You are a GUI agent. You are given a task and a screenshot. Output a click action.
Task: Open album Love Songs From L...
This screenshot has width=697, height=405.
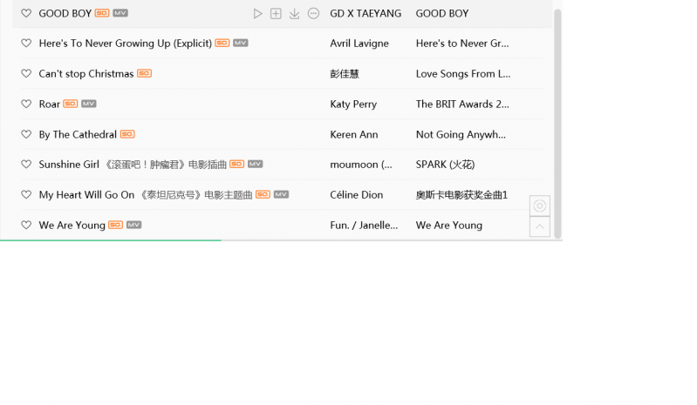tap(463, 74)
